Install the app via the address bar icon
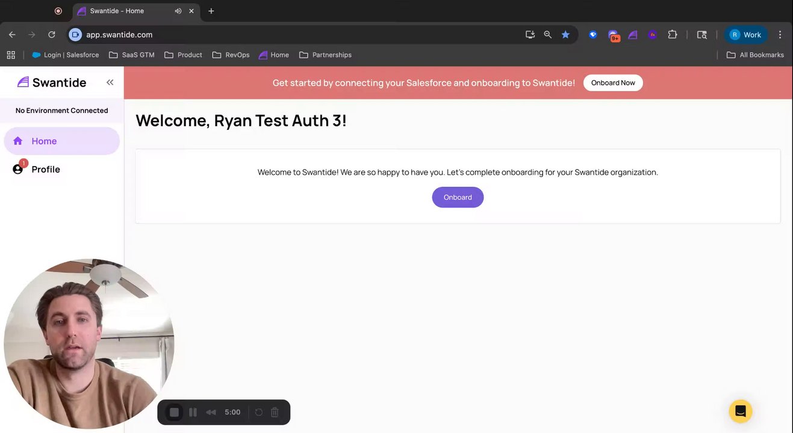793x433 pixels. (530, 35)
